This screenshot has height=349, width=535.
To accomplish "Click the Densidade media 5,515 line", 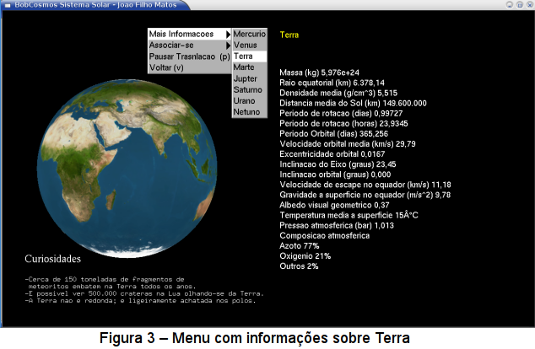I will coord(338,93).
